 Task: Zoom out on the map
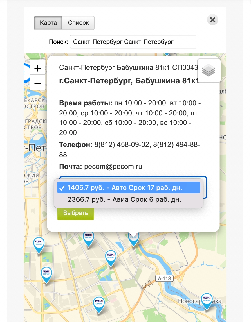pos(37,83)
